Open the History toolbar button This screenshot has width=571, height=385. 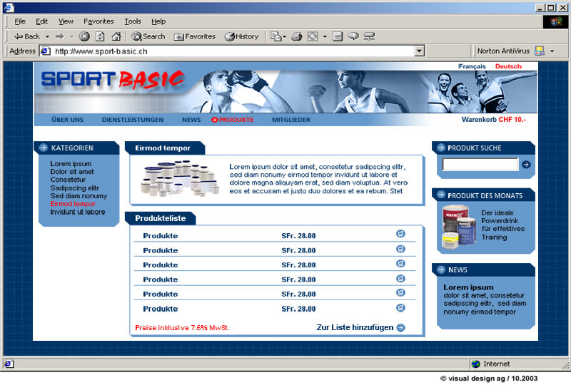point(241,36)
